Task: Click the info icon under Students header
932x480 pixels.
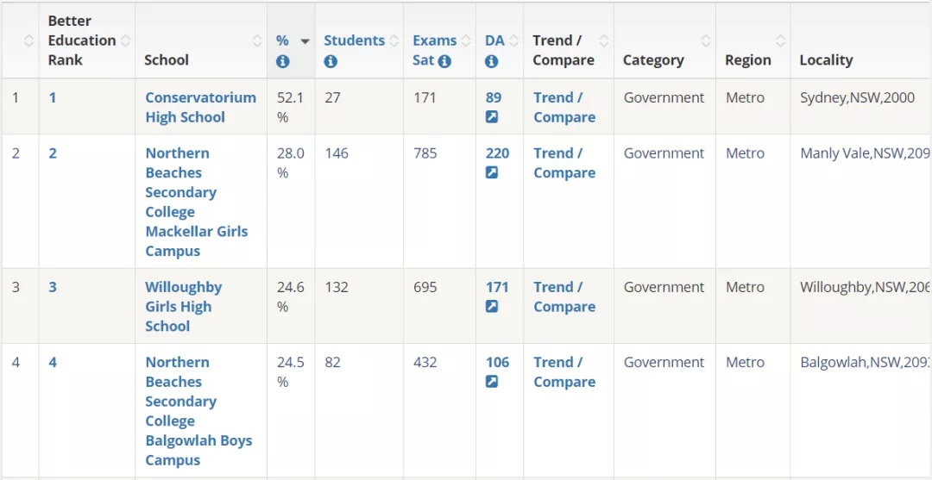Action: pyautogui.click(x=331, y=61)
